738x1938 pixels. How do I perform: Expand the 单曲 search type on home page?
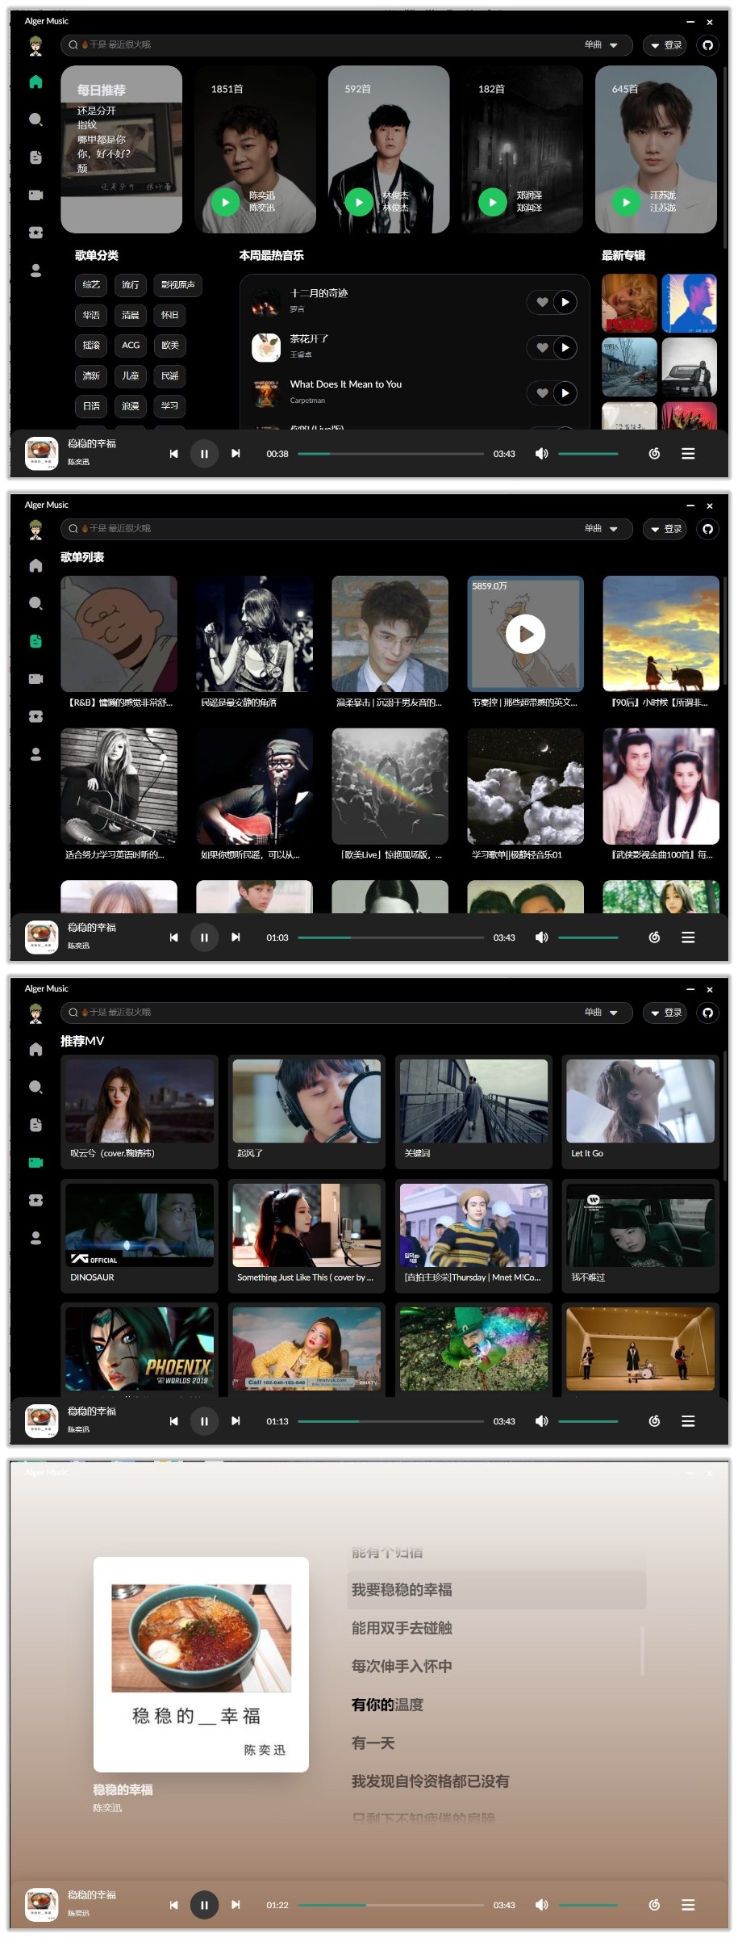point(602,45)
